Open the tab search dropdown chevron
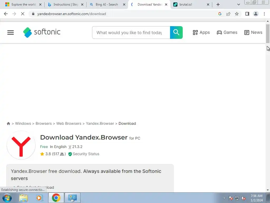 coord(238,4)
